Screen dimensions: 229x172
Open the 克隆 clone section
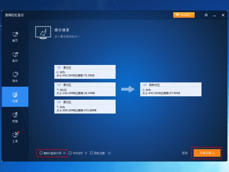click(15, 117)
